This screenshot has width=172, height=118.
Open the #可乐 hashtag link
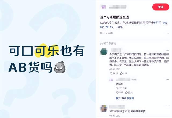pyautogui.click(x=158, y=23)
